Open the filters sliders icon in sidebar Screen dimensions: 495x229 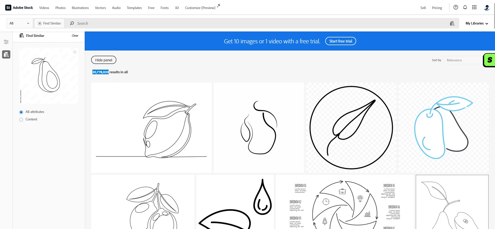click(x=6, y=42)
